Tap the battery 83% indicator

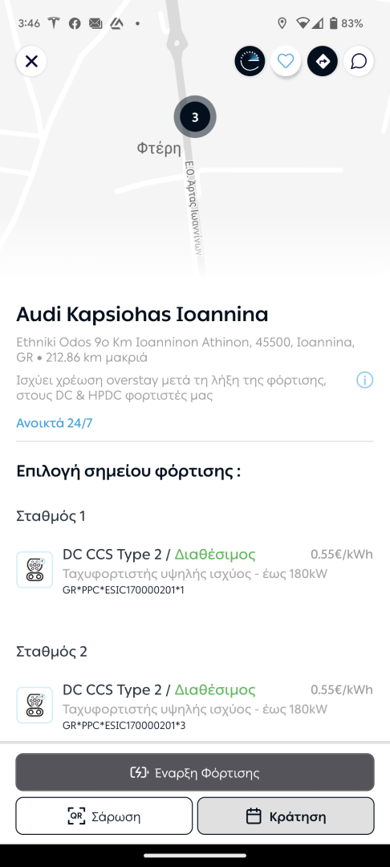coord(346,23)
